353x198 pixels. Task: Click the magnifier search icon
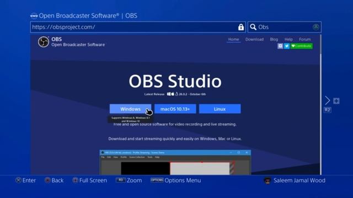(x=253, y=27)
